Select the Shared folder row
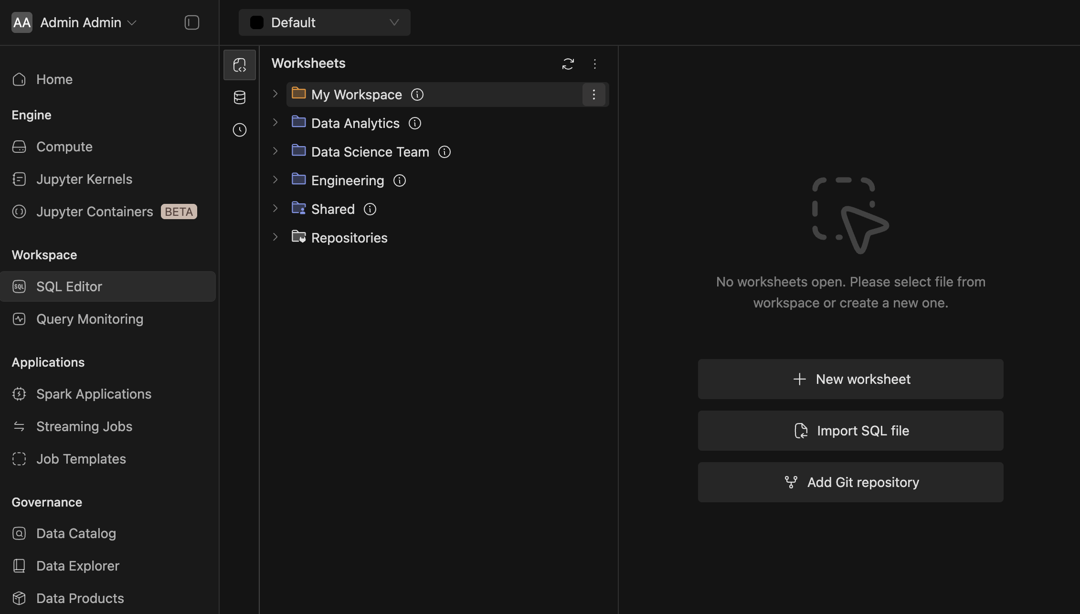 pyautogui.click(x=447, y=209)
